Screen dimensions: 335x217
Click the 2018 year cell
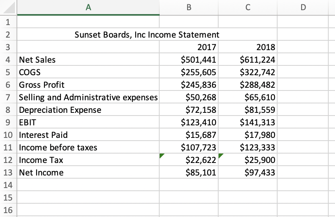click(x=248, y=47)
